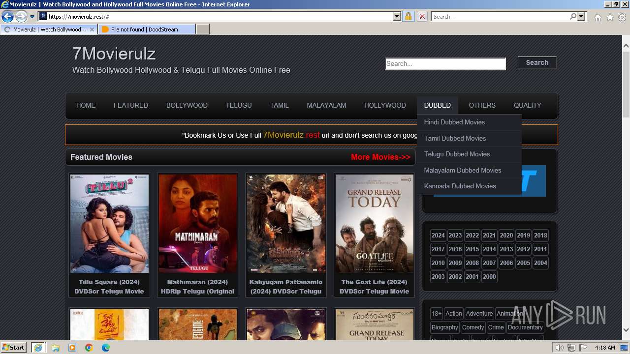Open The Goat Life poster thumbnail
The height and width of the screenshot is (354, 630).
[x=375, y=224]
